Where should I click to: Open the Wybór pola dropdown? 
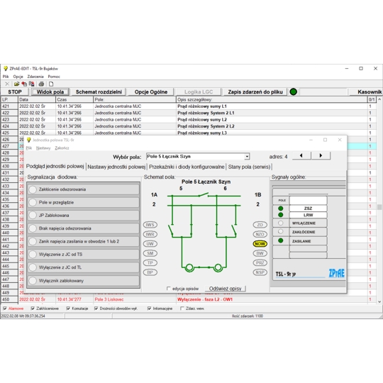coord(247,157)
